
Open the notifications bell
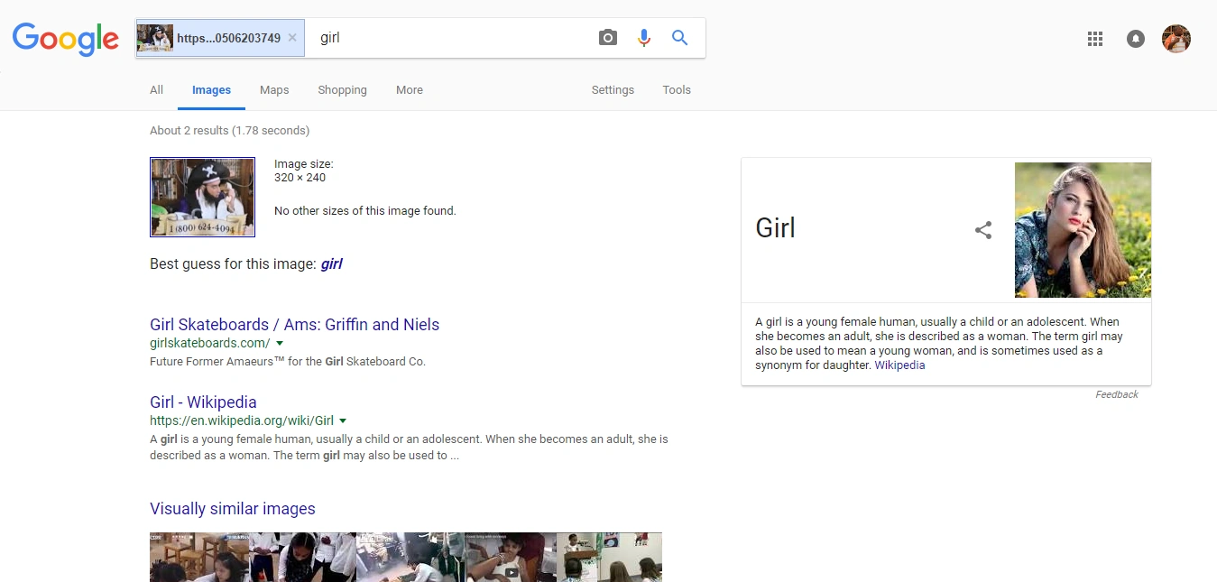(x=1136, y=39)
